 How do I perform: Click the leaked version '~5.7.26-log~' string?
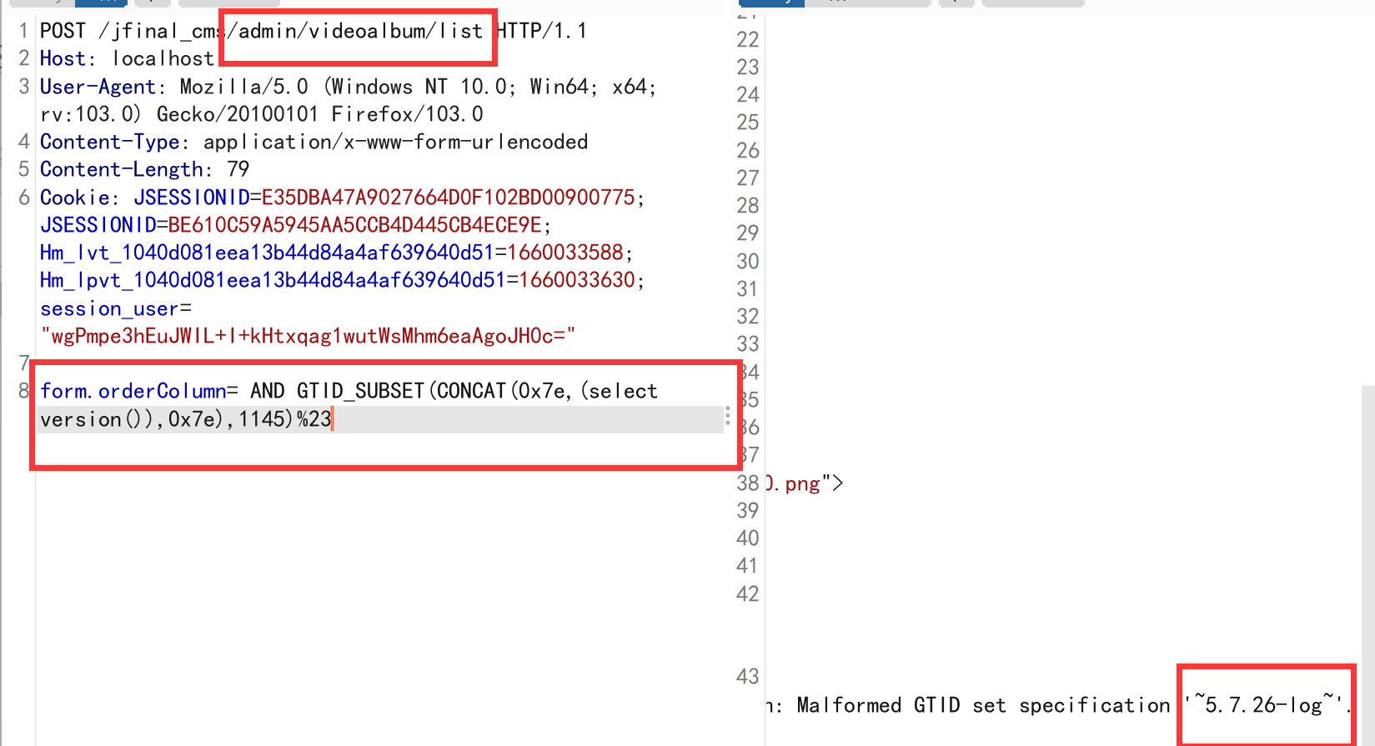[x=1263, y=705]
